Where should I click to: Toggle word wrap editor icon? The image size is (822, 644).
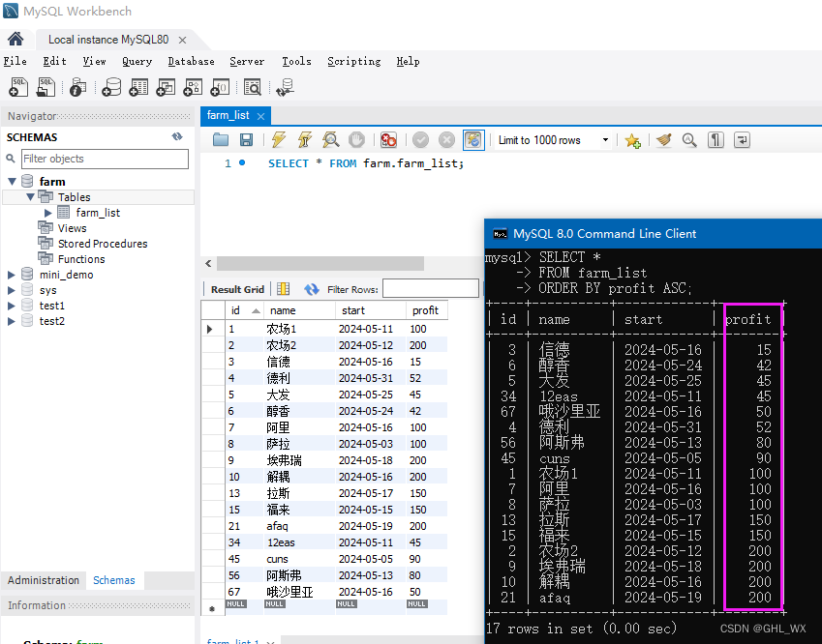click(x=742, y=140)
